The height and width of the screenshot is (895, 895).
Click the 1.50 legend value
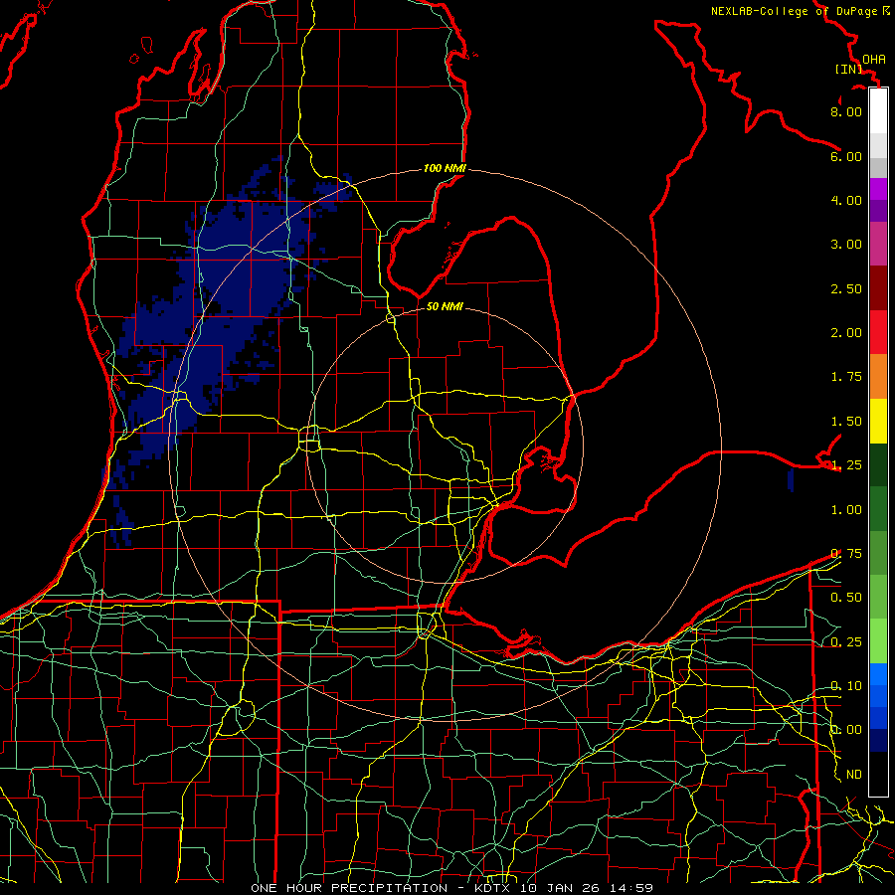pos(846,422)
